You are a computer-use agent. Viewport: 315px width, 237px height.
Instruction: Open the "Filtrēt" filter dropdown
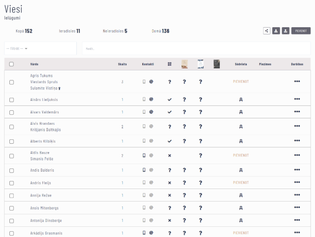coord(17,48)
